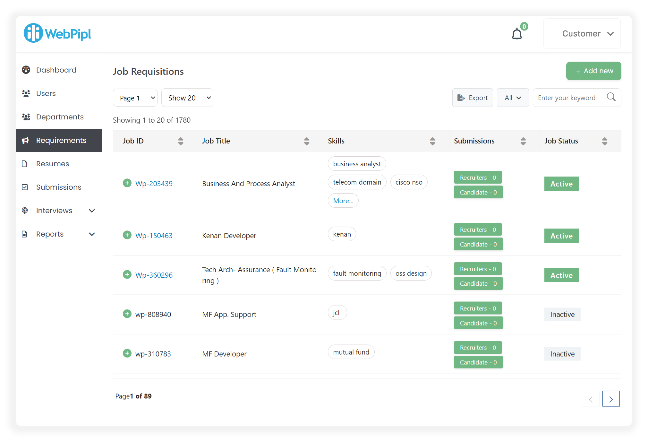Sort by Job ID column arrows
The image size is (648, 442).
pyautogui.click(x=181, y=141)
